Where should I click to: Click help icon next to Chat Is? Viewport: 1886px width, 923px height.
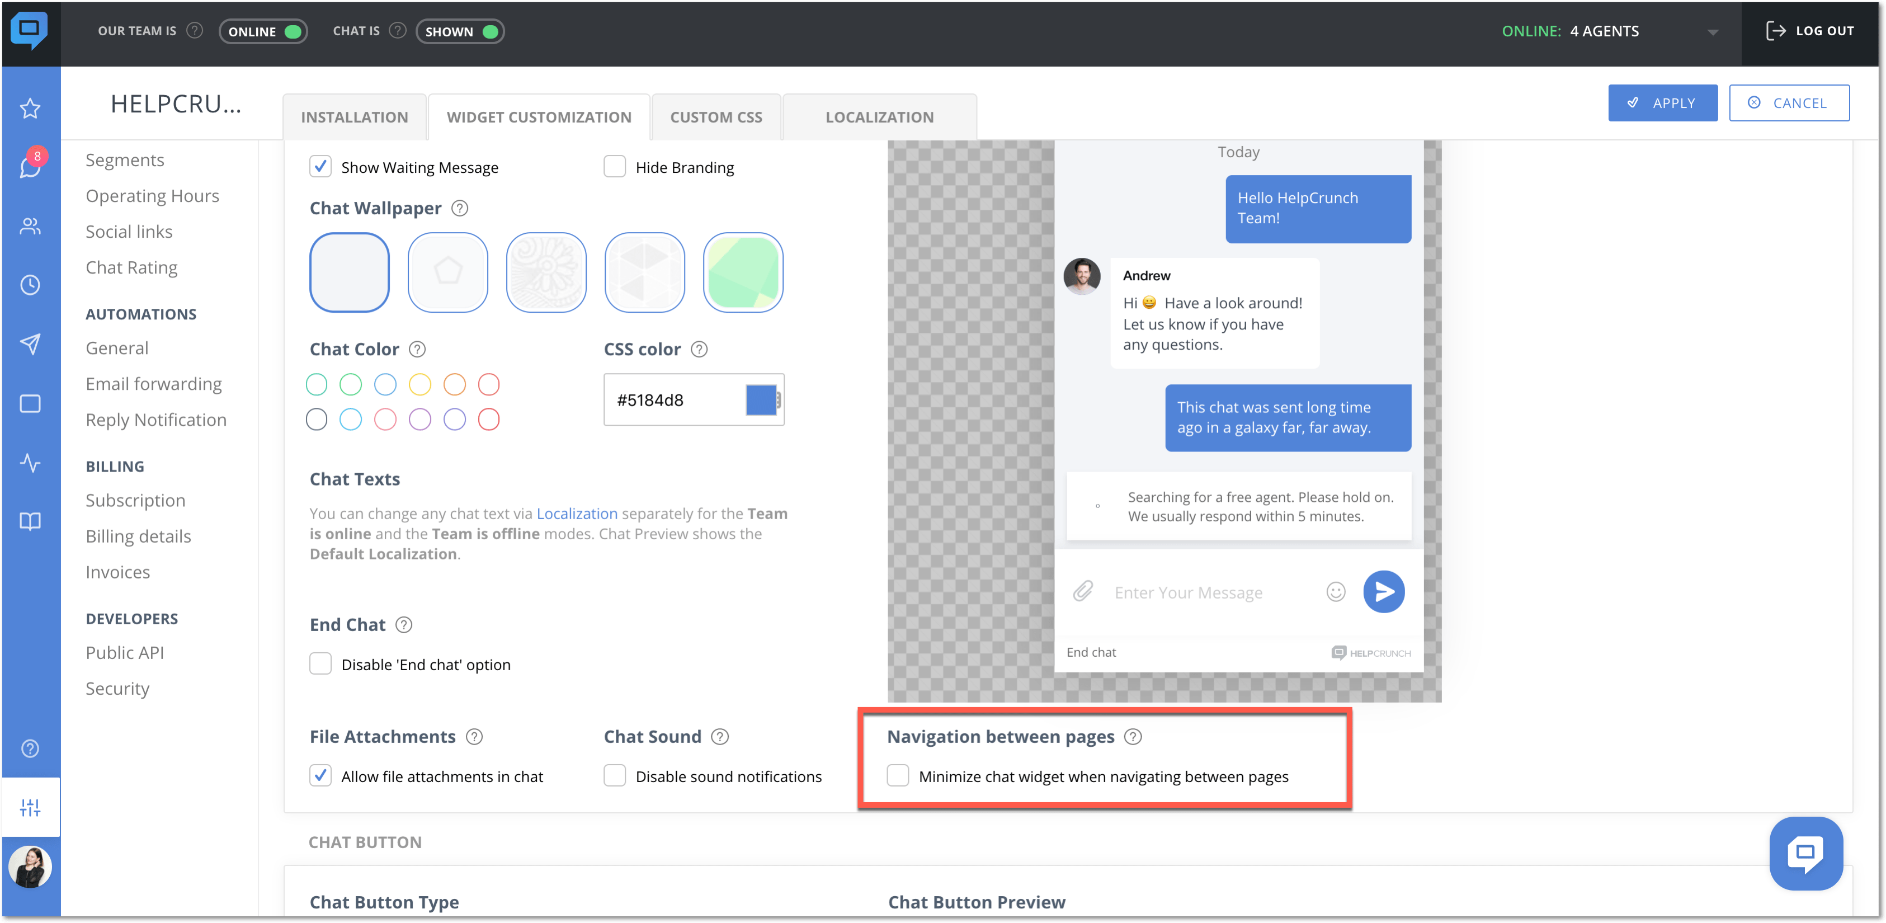398,31
